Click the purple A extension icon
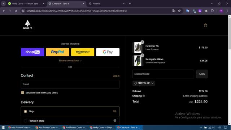Viewport: 231px width, 130px height. tap(200, 11)
